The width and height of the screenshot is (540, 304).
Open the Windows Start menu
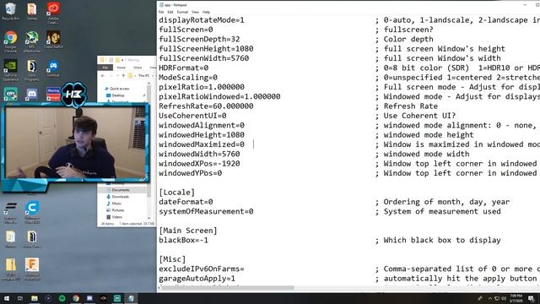[x=7, y=298]
